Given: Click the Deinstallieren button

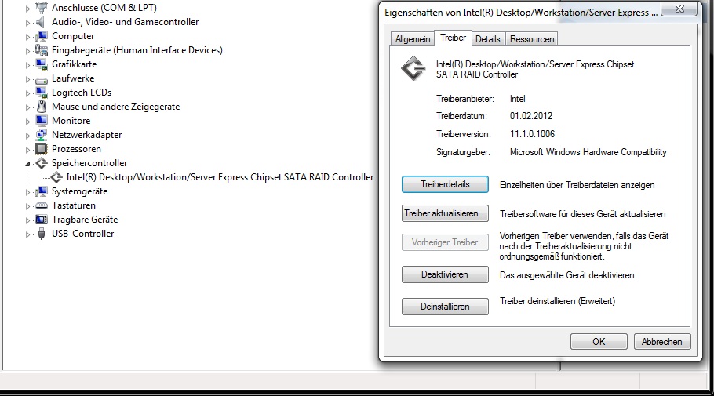Looking at the screenshot, I should (445, 307).
